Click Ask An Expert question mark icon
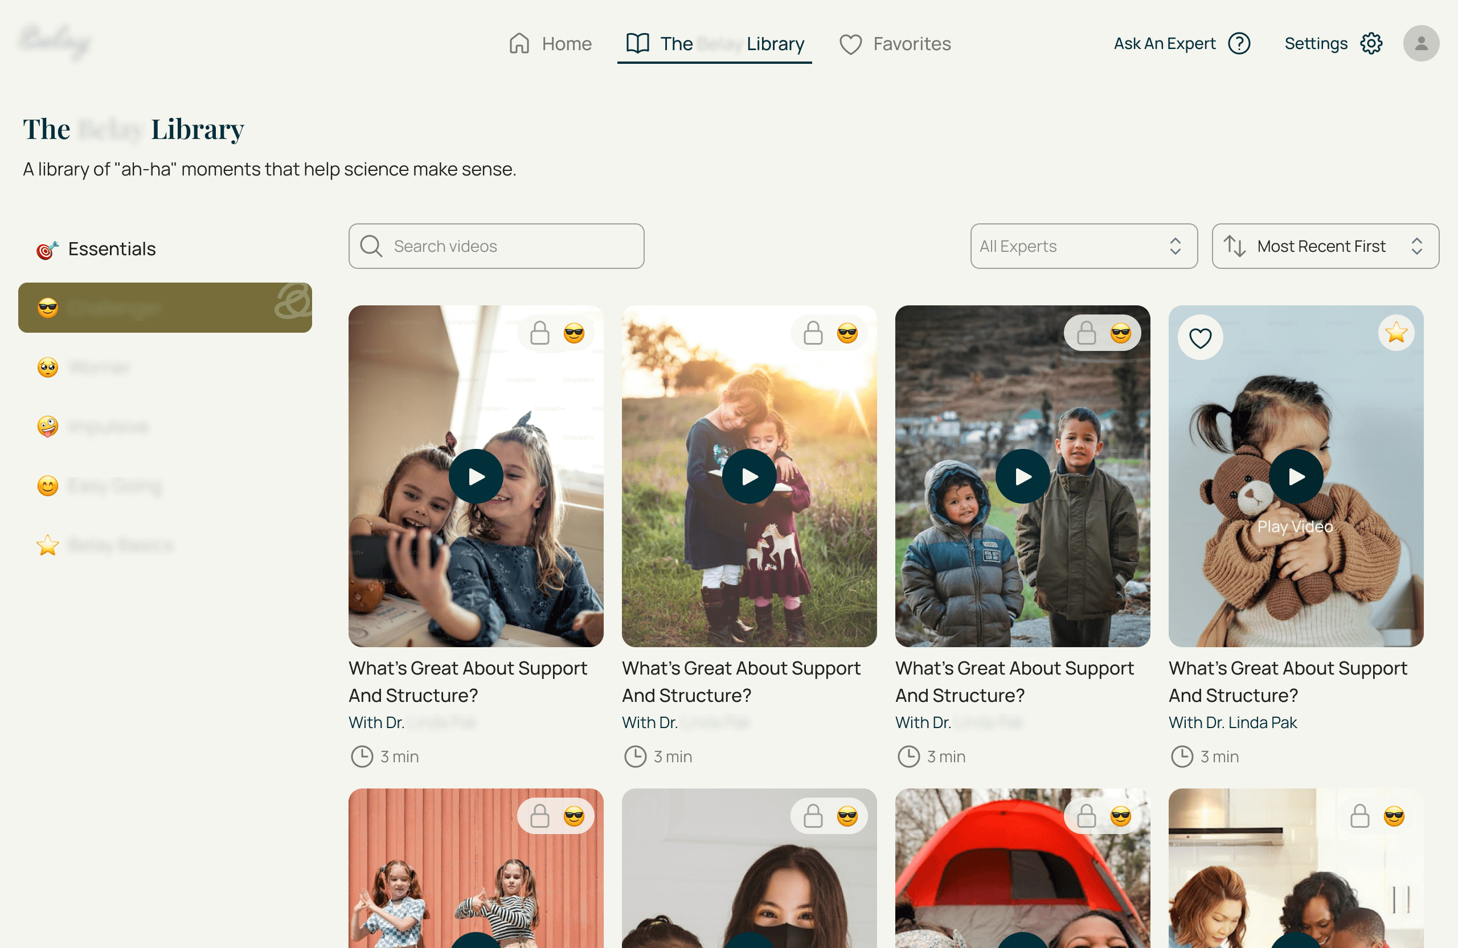The width and height of the screenshot is (1458, 948). 1239,43
